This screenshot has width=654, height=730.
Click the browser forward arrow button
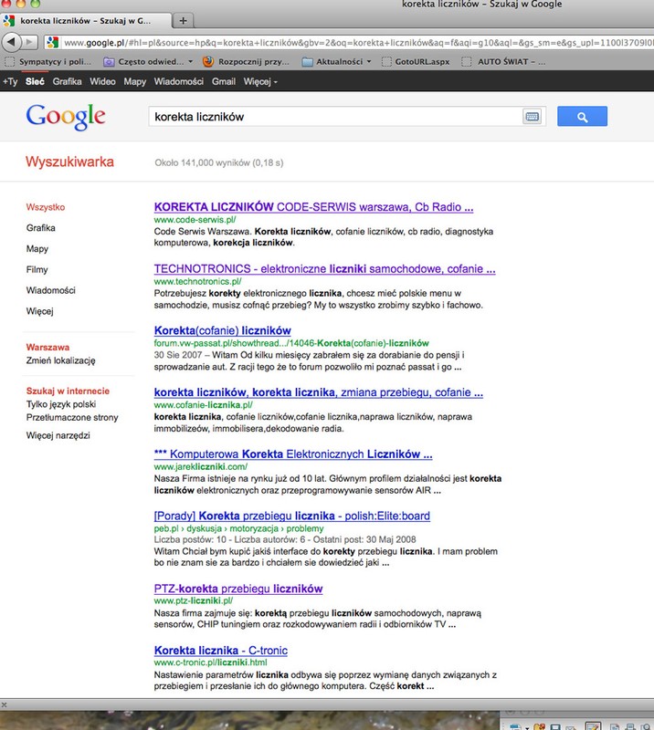30,42
